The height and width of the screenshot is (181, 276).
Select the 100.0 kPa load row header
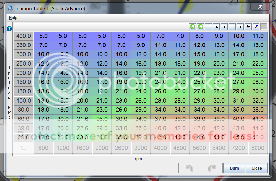point(23,101)
